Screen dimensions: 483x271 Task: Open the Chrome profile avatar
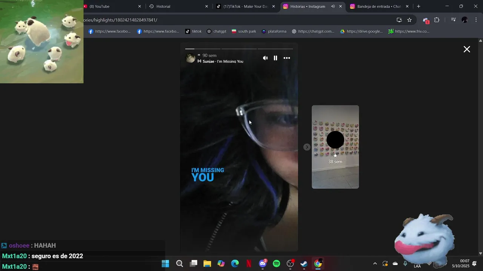[465, 20]
